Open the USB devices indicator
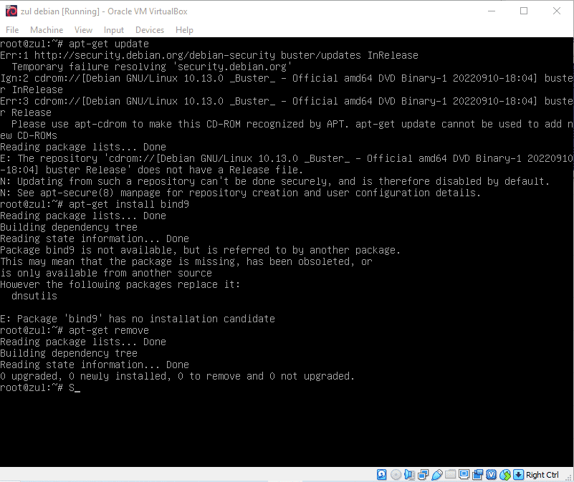 [436, 475]
